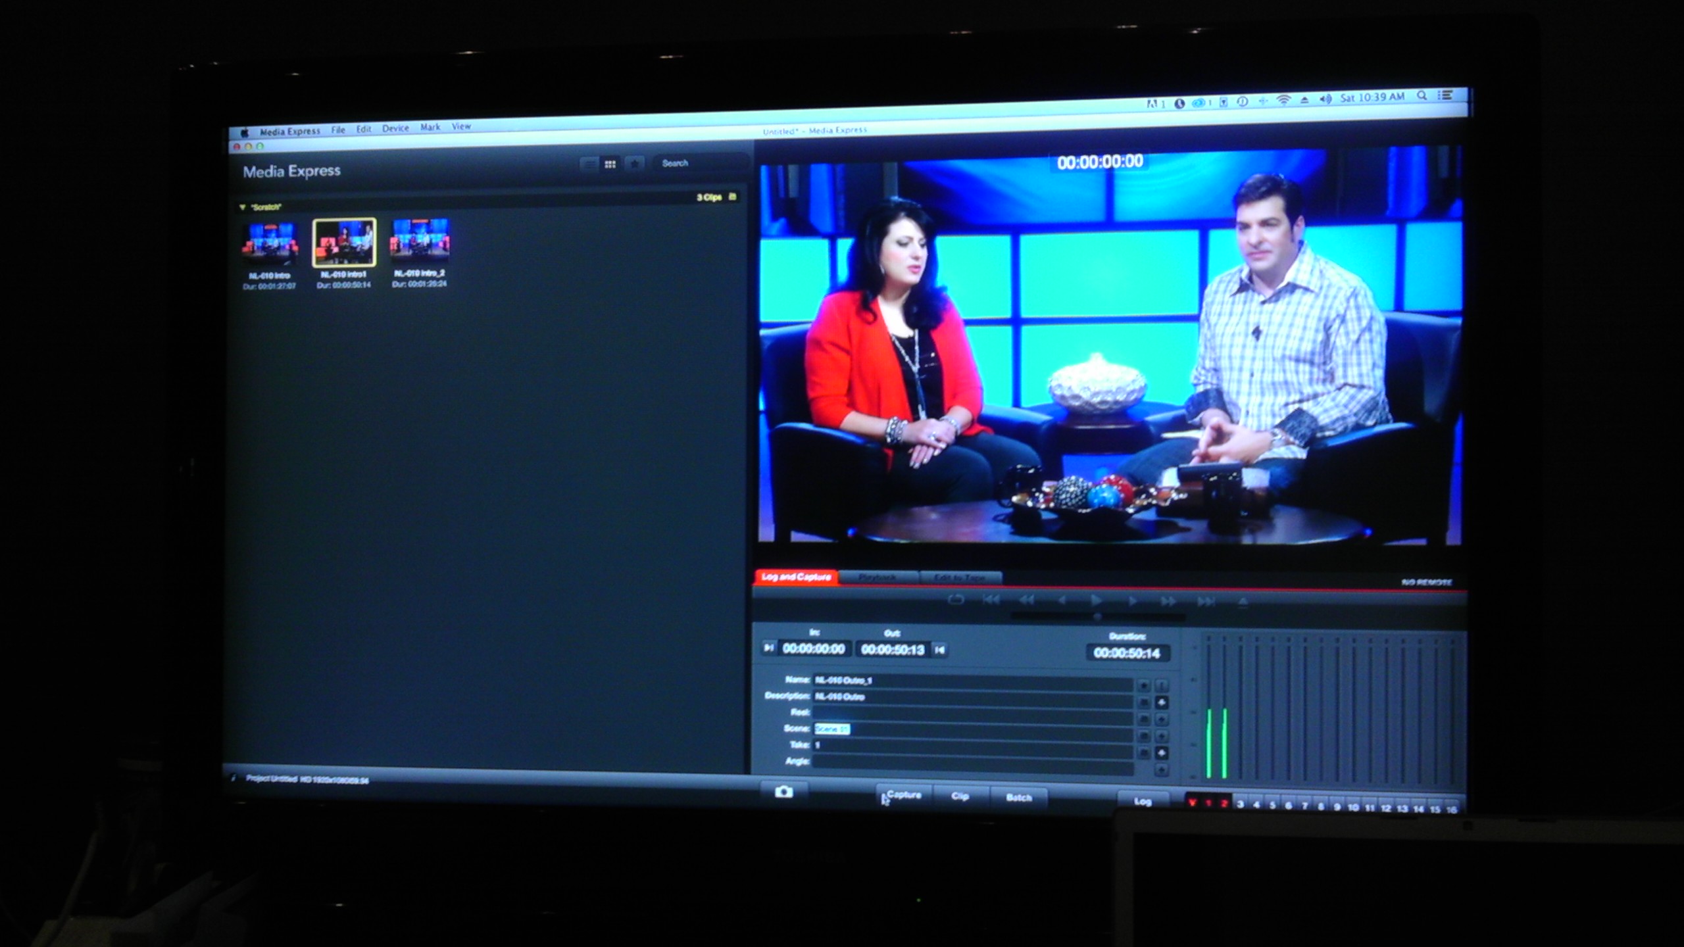Toggle video channel V enable
Image resolution: width=1684 pixels, height=947 pixels.
(x=1193, y=803)
